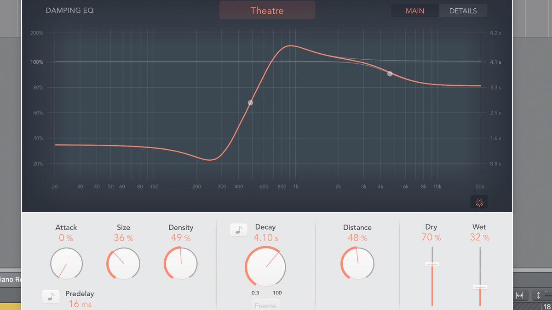Switch to the DETAILS tab
Screen dimensions: 552x310
point(463,11)
